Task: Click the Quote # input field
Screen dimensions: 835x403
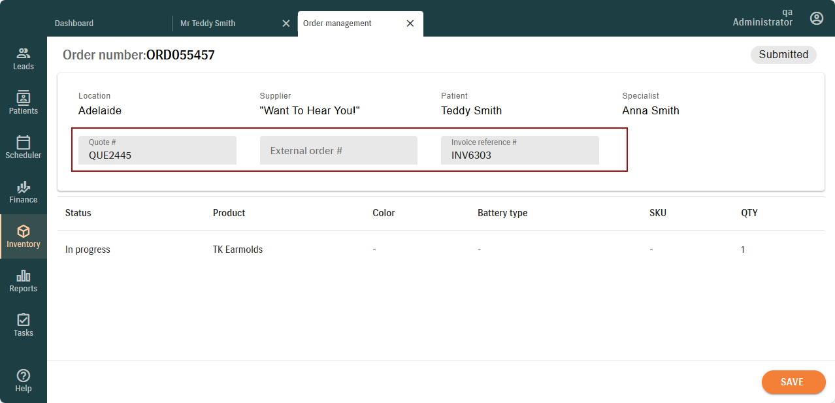Action: pyautogui.click(x=157, y=151)
